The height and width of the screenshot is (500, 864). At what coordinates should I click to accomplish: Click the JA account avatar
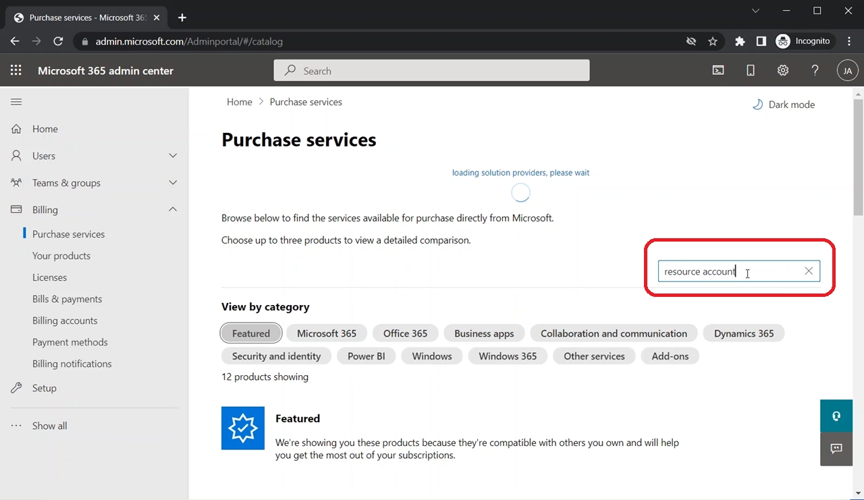[847, 71]
